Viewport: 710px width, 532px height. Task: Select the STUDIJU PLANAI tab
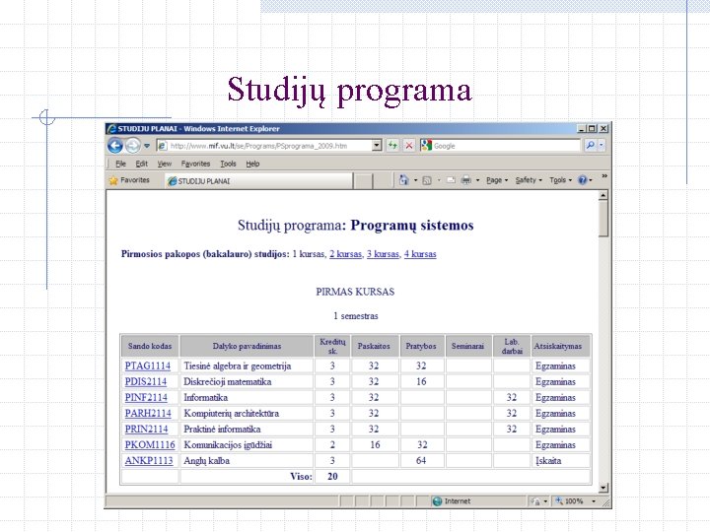[258, 181]
